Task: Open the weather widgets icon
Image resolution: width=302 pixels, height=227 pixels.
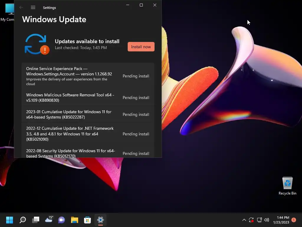Action: [49, 220]
